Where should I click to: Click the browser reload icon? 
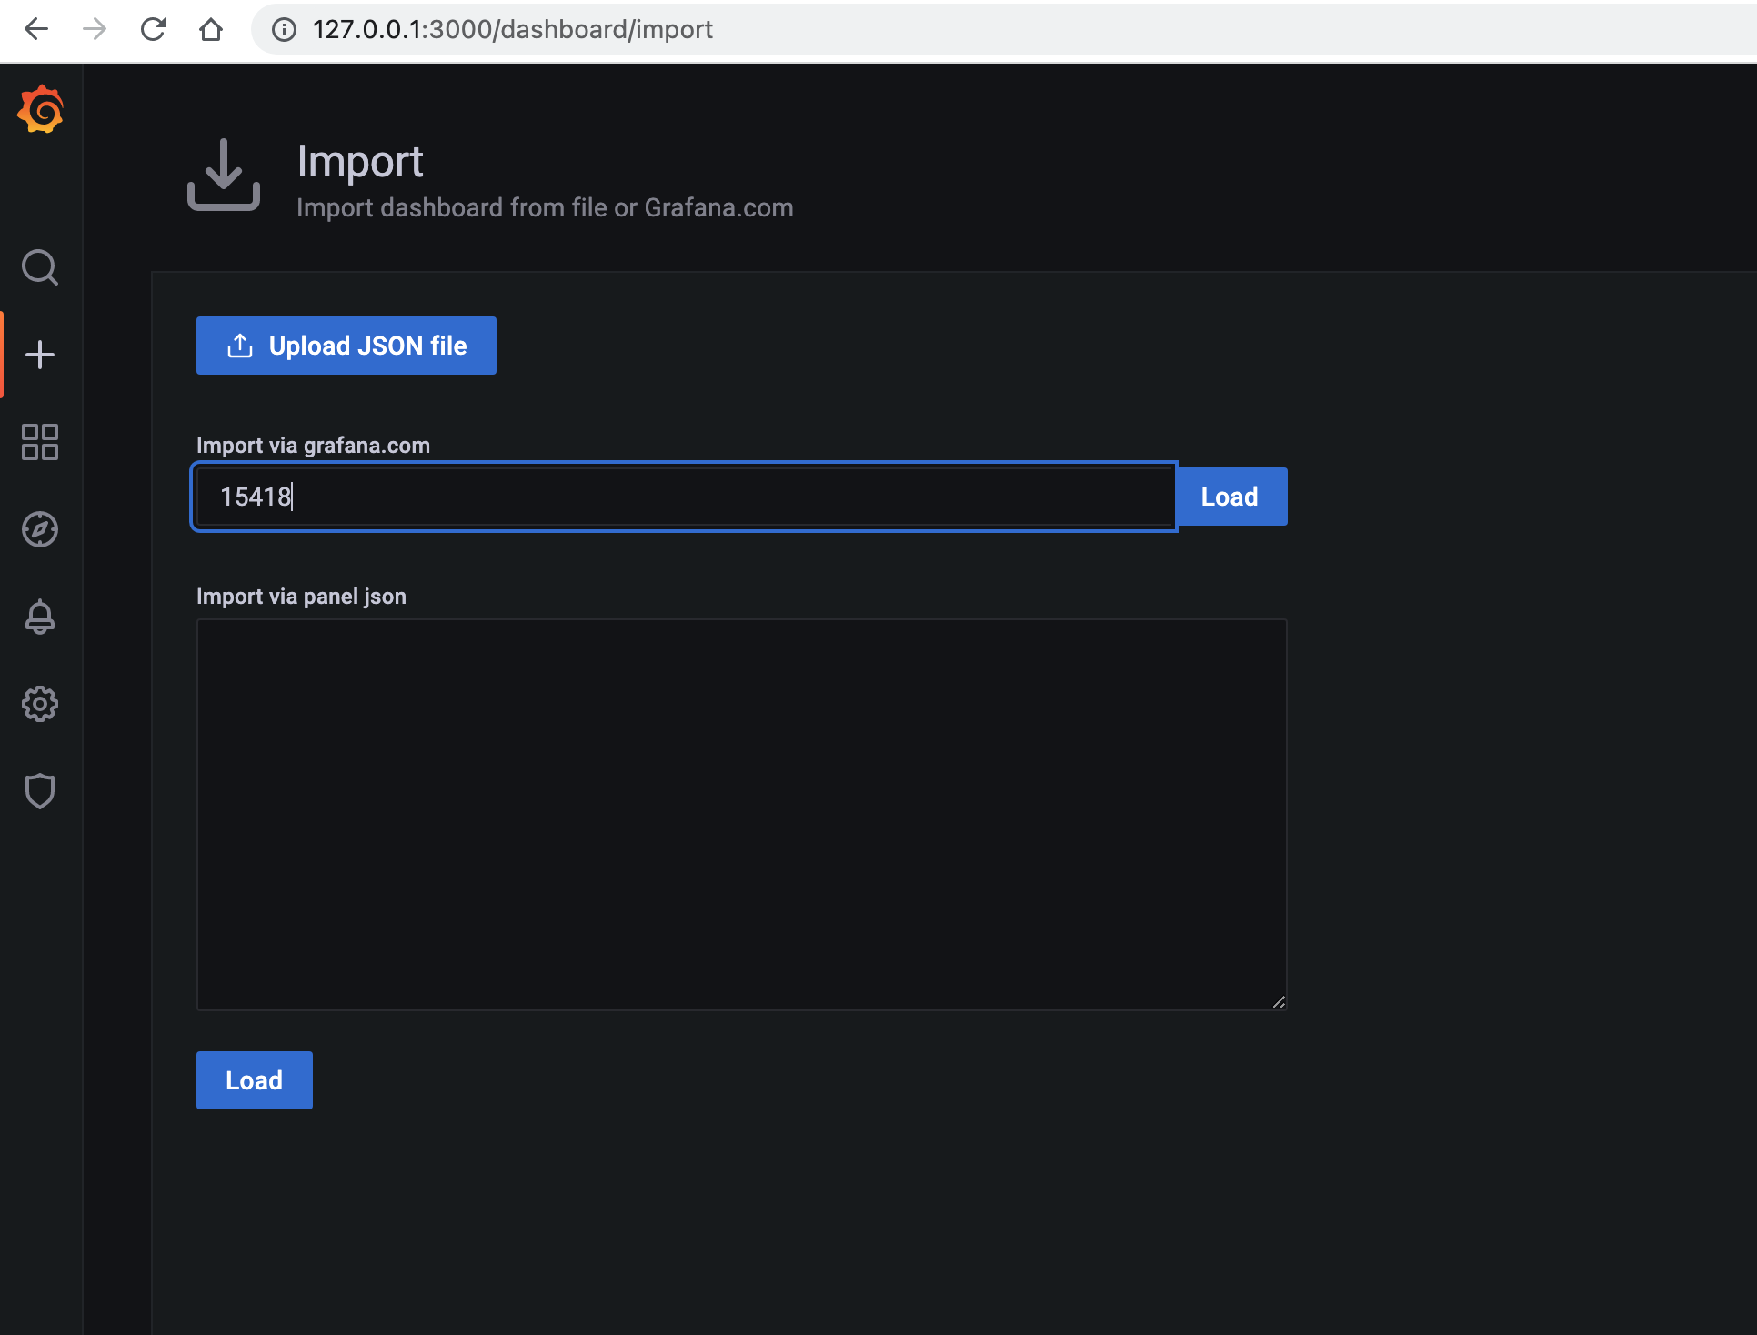pyautogui.click(x=153, y=28)
